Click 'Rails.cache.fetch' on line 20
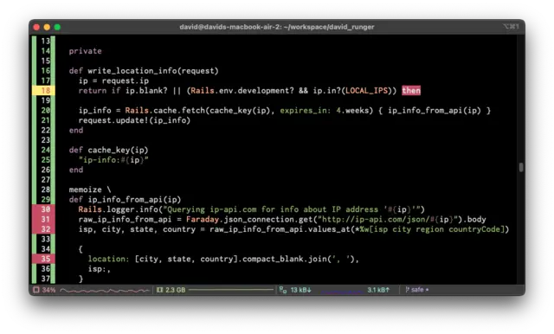 [x=165, y=111]
